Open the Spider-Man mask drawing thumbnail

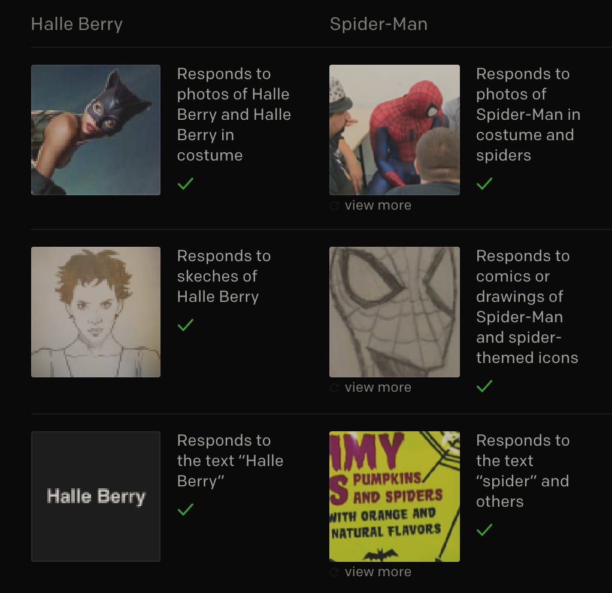pyautogui.click(x=395, y=312)
